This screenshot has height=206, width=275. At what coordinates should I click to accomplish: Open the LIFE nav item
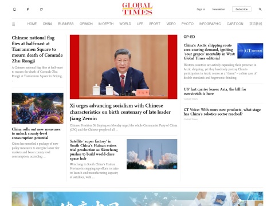tap(140, 24)
